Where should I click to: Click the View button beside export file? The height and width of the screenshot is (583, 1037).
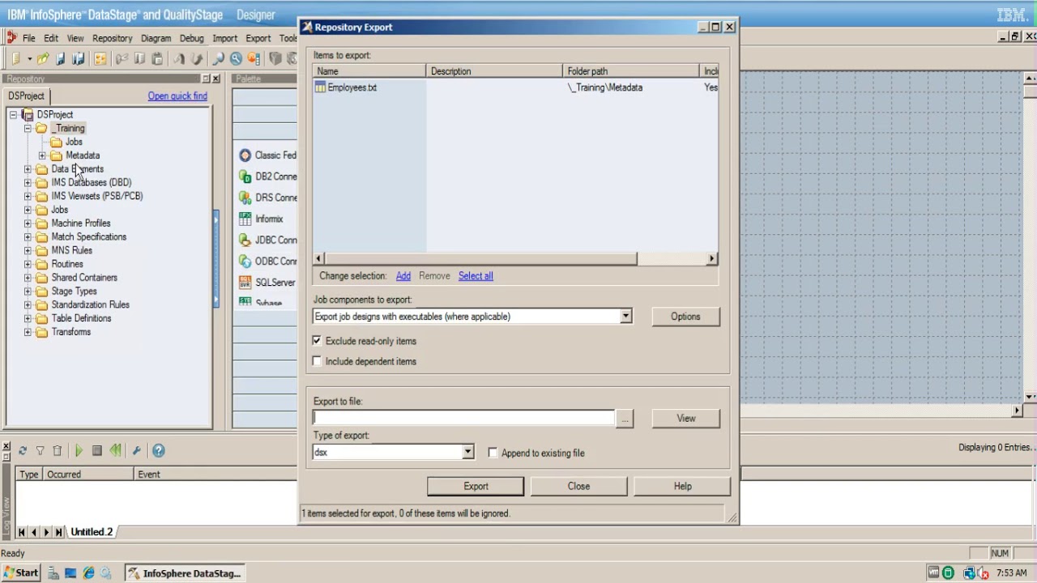click(x=686, y=419)
